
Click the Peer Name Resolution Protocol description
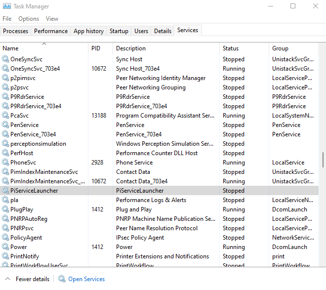click(x=157, y=228)
